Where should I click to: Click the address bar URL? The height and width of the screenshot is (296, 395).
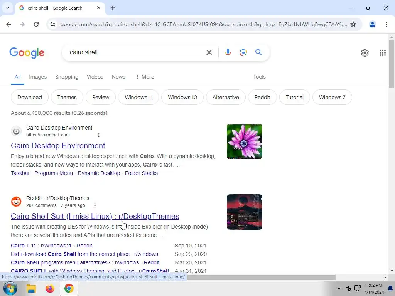204,24
